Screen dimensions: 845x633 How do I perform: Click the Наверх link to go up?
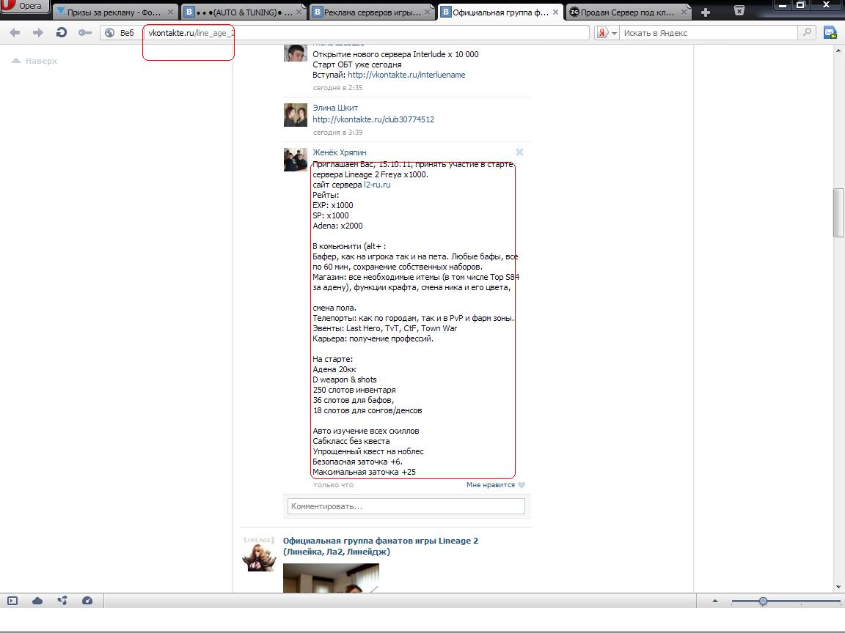[x=34, y=61]
